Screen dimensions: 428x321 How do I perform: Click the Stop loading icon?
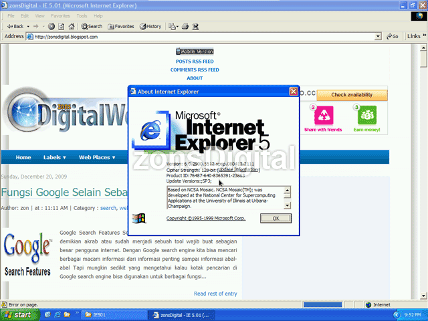(51, 27)
